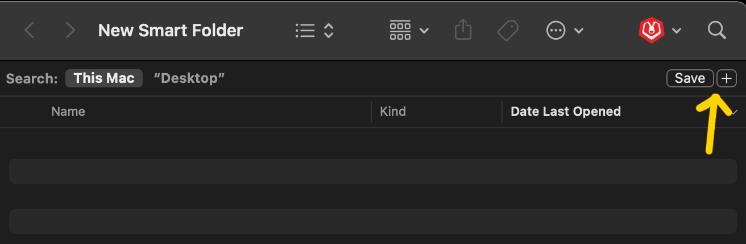Click the red hexagon app icon
746x244 pixels.
click(649, 30)
